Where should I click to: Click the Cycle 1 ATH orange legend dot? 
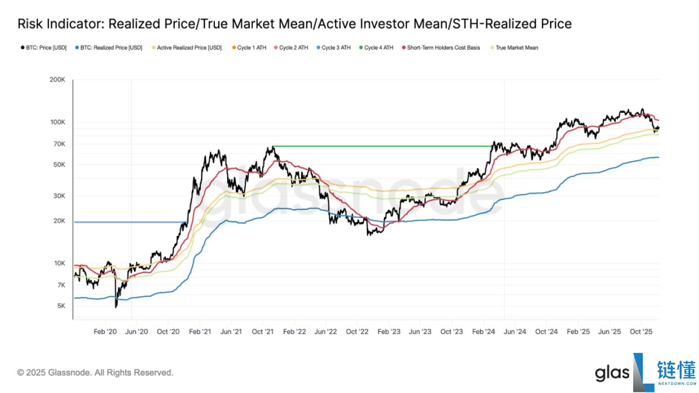234,48
